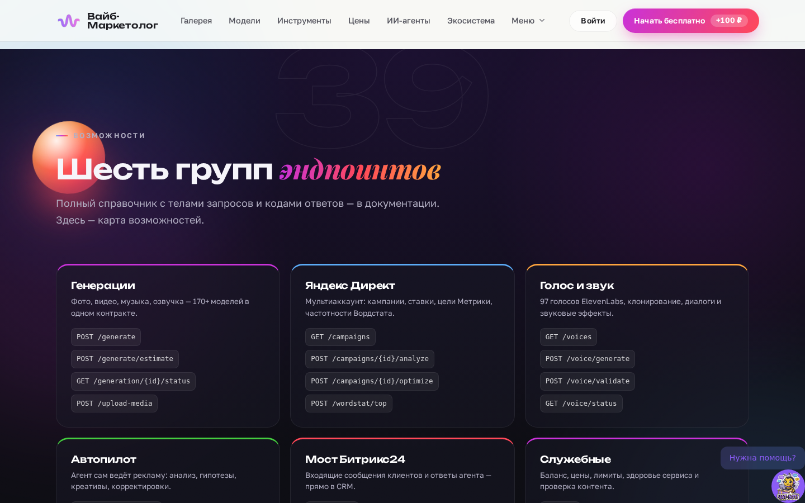Open the Инструменты nav item

click(x=304, y=21)
